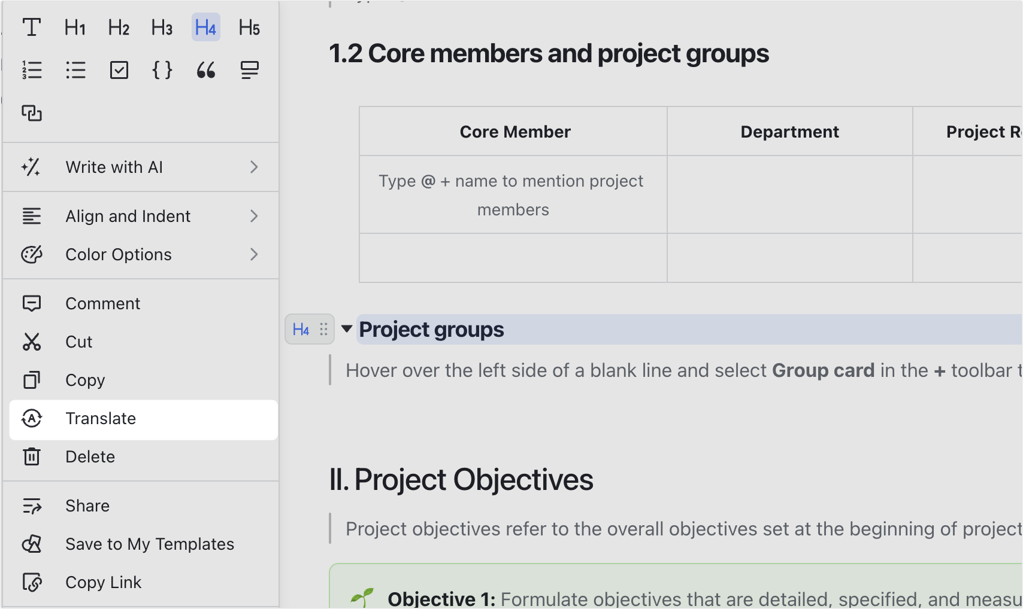Click the Comment speech bubble icon
Image resolution: width=1023 pixels, height=609 pixels.
point(32,303)
